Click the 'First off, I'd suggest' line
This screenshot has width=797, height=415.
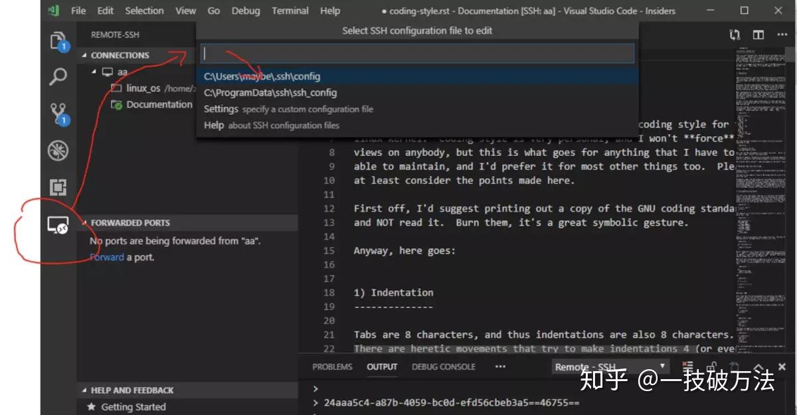pyautogui.click(x=543, y=208)
